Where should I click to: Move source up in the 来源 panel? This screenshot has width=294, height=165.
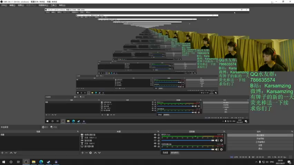tap(95, 153)
